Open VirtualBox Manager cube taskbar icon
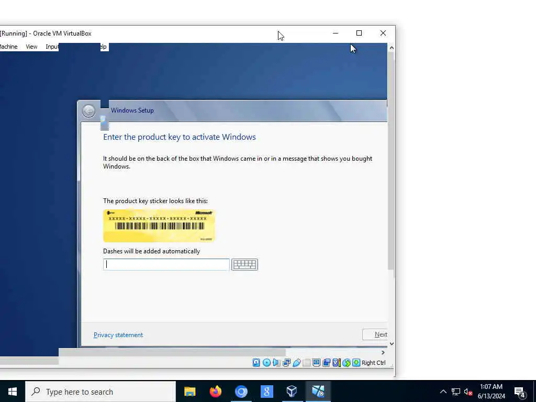Screen dimensions: 536x402 (292, 392)
